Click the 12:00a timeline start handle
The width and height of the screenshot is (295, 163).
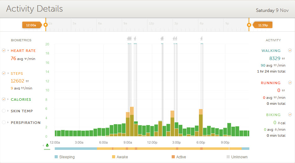pos(46,25)
